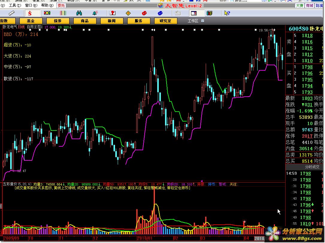The height and width of the screenshot is (243, 325).
Task: Click the 分时成交 panel header
Action: coord(304,167)
